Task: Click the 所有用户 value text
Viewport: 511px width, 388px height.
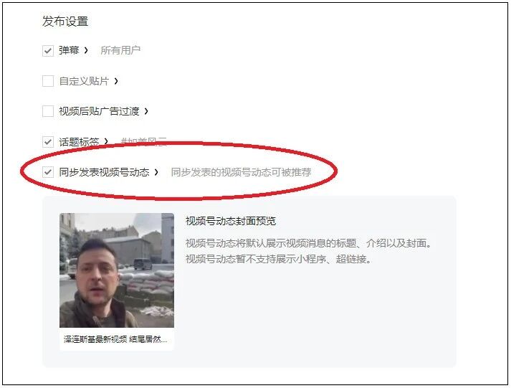Action: click(120, 50)
